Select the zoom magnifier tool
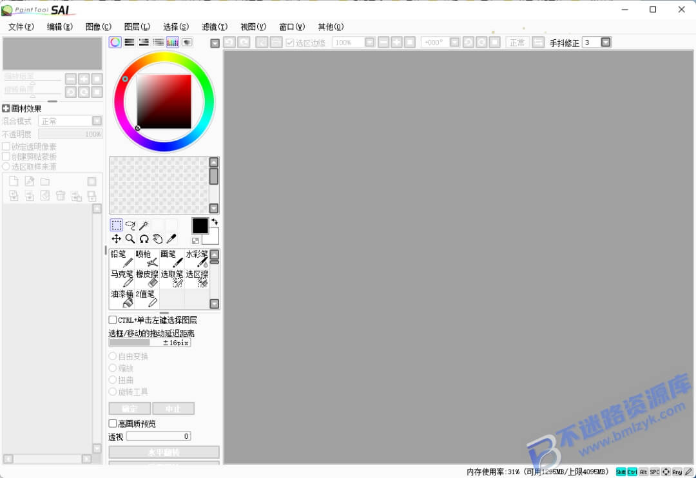 tap(130, 239)
